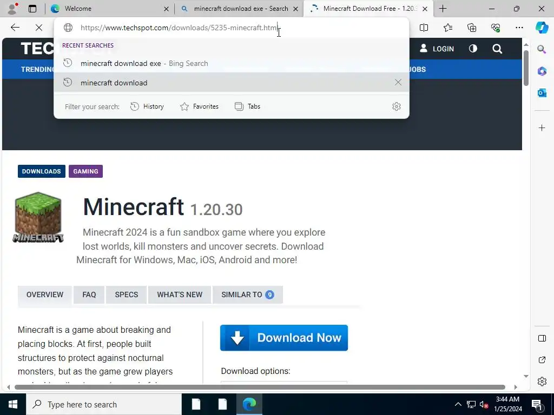
Task: Click the scroll down arrow
Action: pos(526,376)
